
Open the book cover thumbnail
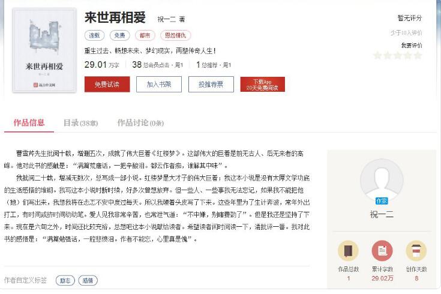click(44, 50)
